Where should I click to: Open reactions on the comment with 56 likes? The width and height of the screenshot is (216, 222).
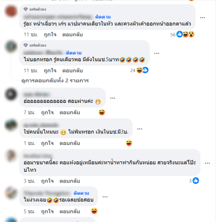(x=182, y=34)
